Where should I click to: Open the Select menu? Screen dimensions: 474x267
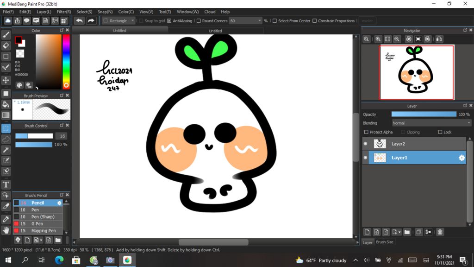(x=84, y=12)
